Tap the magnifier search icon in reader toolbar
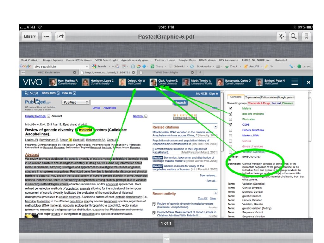Image resolution: width=324 pixels, height=243 pixels. (x=294, y=36)
